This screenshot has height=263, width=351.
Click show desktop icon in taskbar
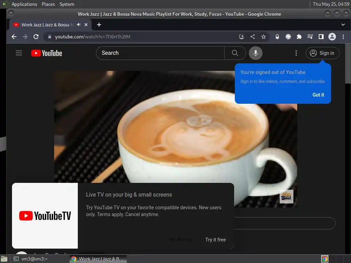4,259
